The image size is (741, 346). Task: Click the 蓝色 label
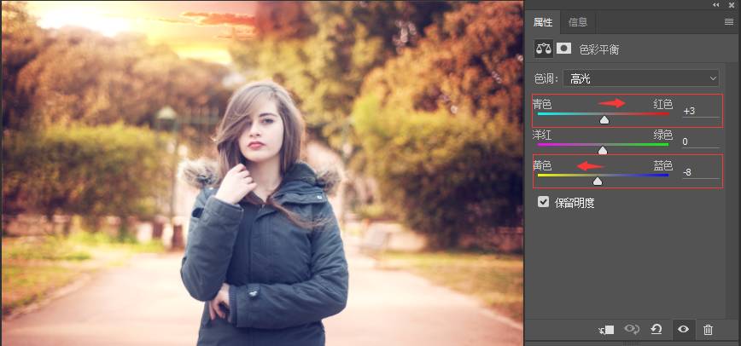pos(662,165)
